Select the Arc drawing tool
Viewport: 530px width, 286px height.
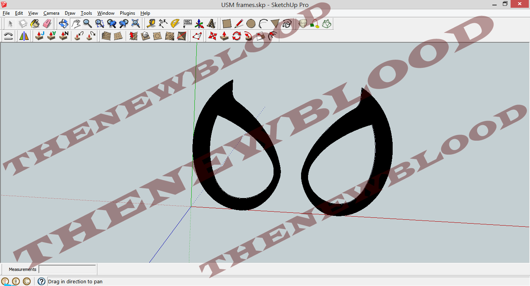pyautogui.click(x=263, y=24)
